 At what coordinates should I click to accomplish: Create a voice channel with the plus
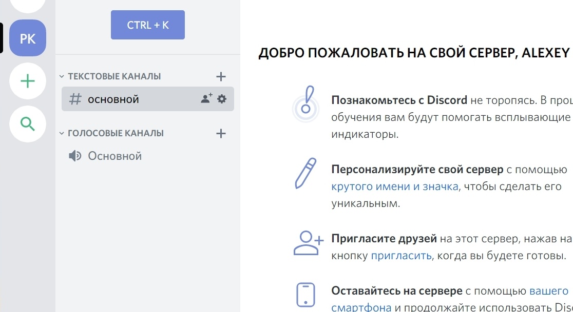click(x=221, y=133)
